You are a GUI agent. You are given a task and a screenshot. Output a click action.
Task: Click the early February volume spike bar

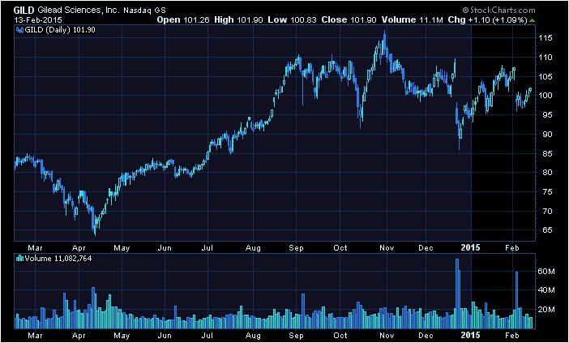point(516,300)
